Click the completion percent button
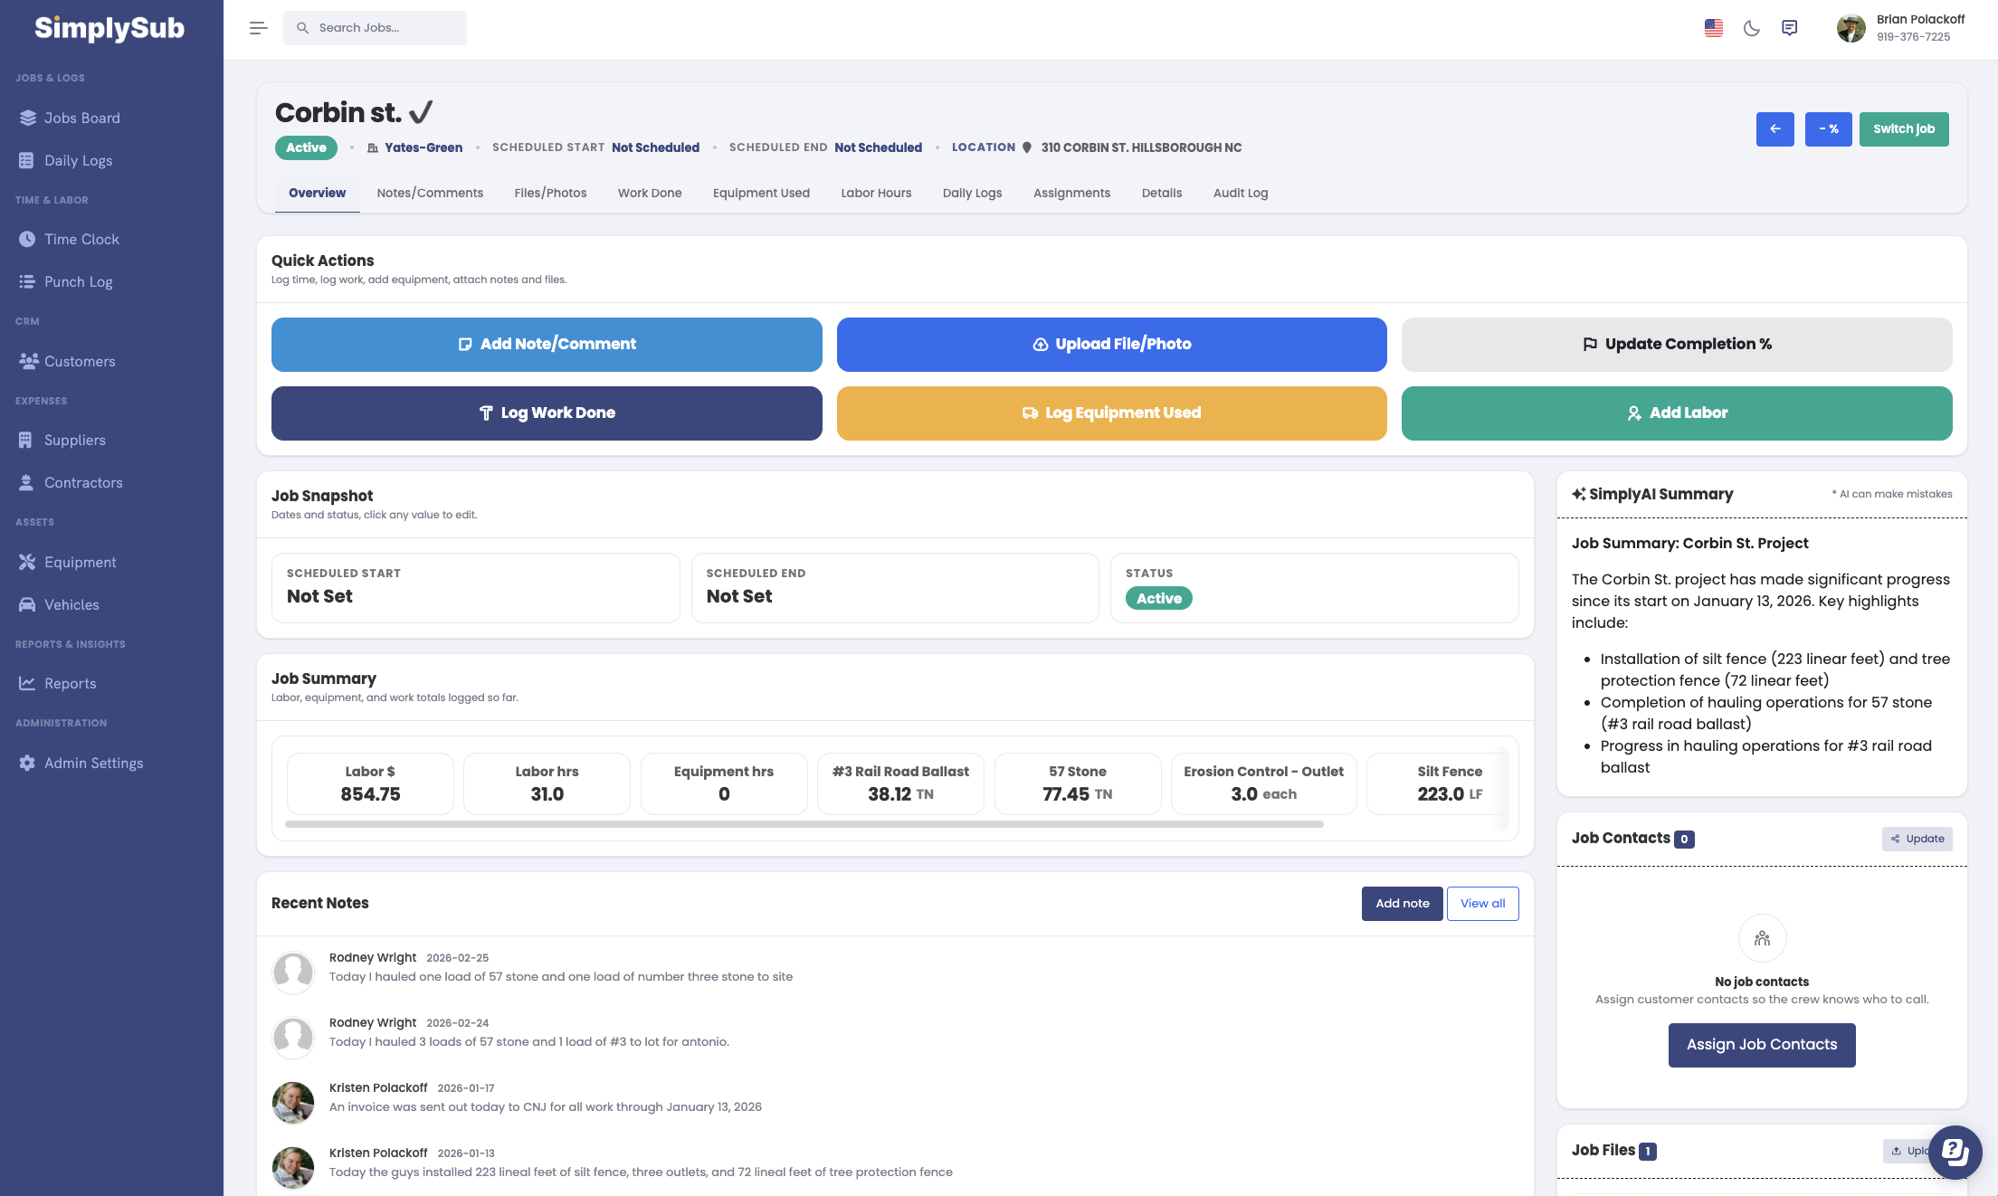The width and height of the screenshot is (1998, 1196). pyautogui.click(x=1828, y=129)
